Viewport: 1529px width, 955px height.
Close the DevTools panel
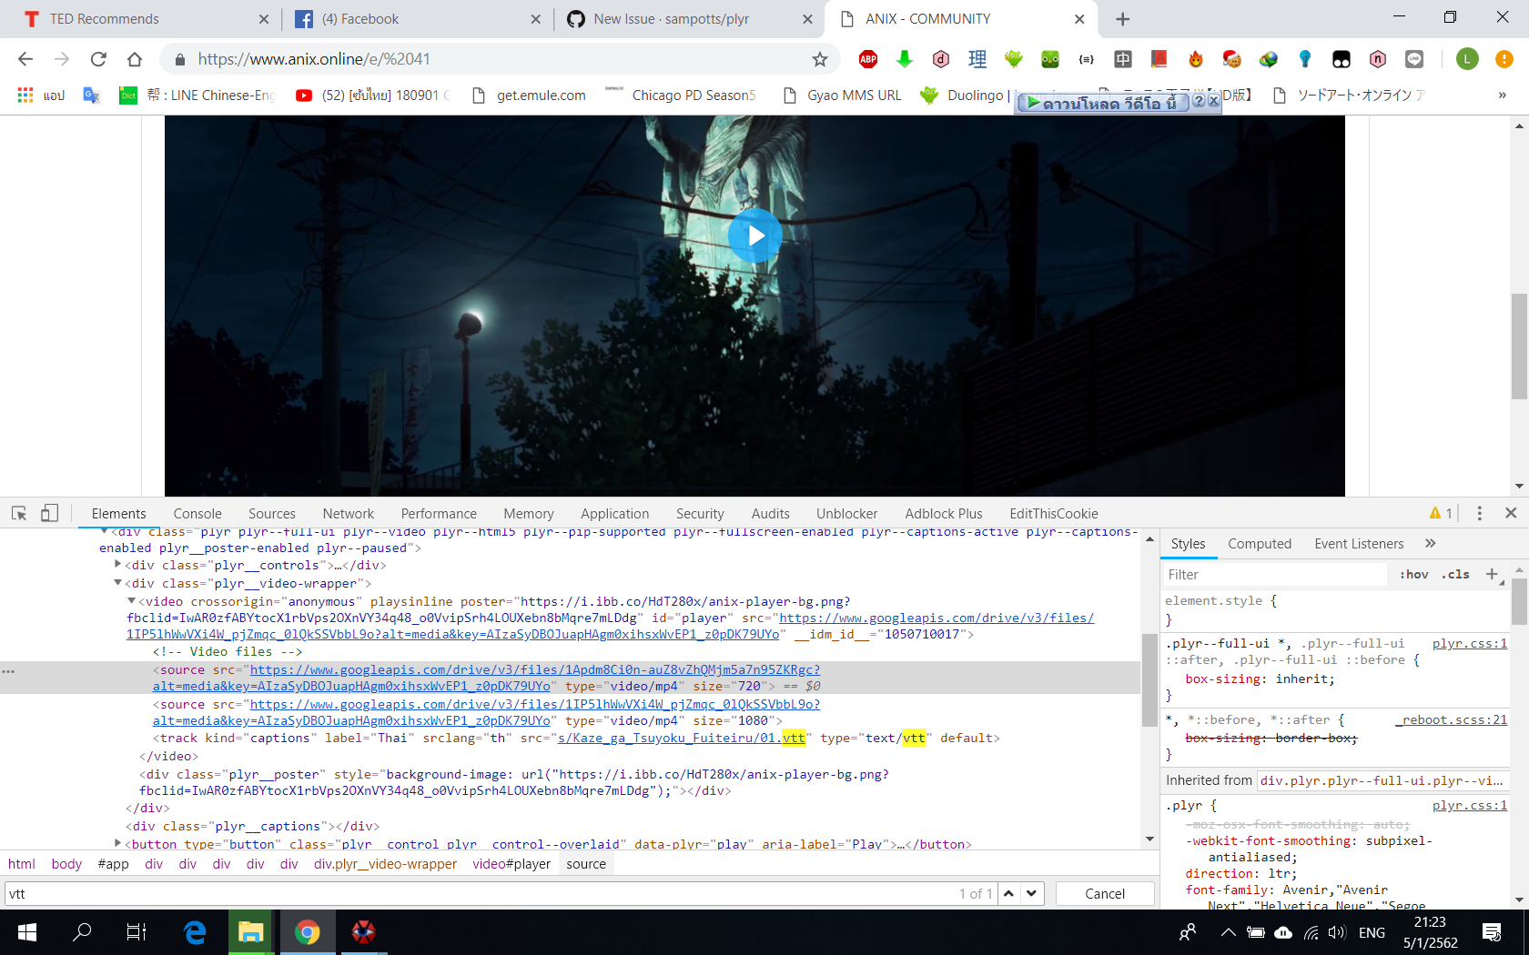pos(1511,513)
